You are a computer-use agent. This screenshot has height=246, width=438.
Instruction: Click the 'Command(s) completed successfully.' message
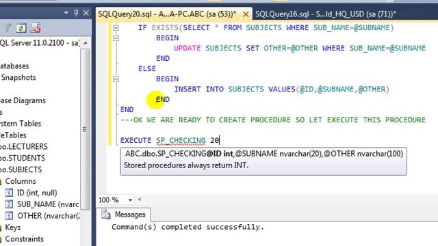188,227
